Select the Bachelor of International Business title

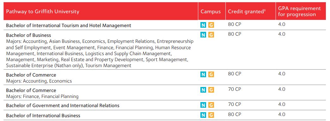43,116
